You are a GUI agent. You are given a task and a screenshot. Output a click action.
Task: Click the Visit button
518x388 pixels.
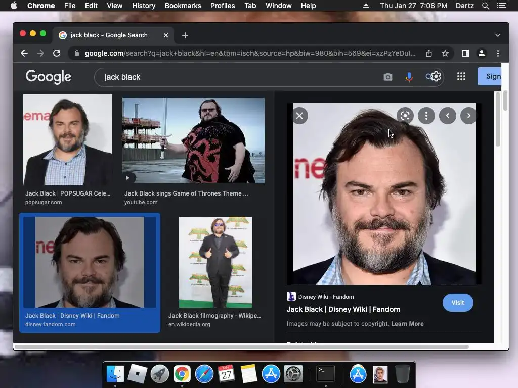[x=458, y=303]
